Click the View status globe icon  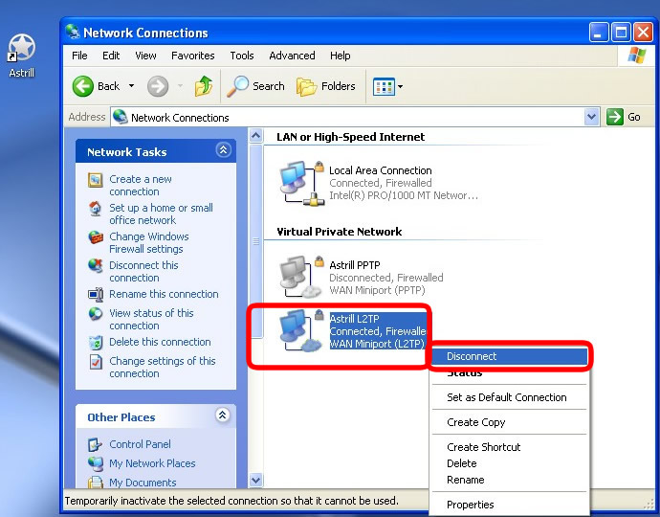pos(96,313)
